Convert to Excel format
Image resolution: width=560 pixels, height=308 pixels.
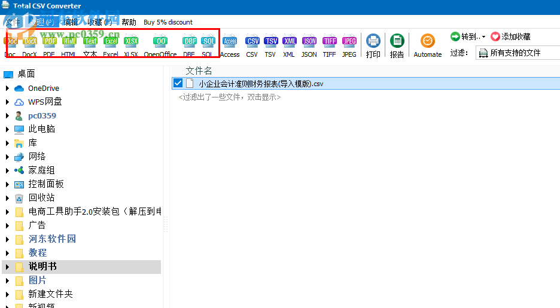coord(111,46)
